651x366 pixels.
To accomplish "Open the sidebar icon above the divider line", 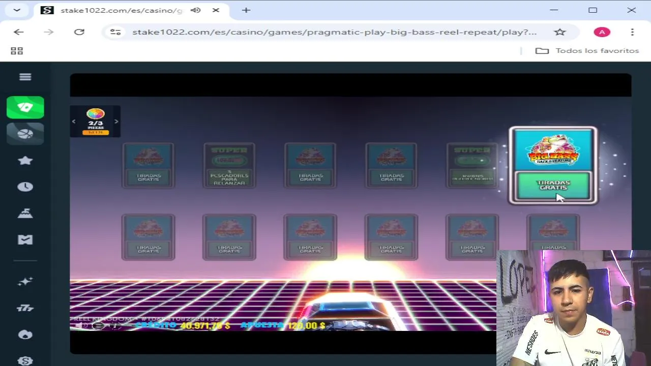I will [x=25, y=240].
